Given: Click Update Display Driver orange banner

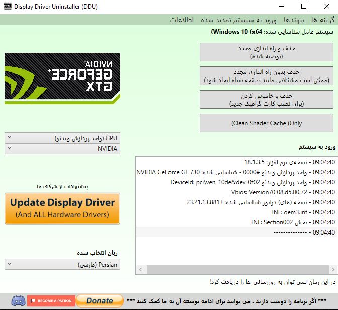Looking at the screenshot, I should click(62, 208).
